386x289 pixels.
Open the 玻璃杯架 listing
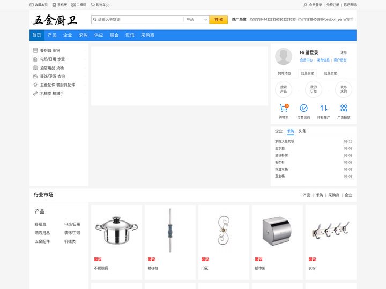click(x=281, y=155)
